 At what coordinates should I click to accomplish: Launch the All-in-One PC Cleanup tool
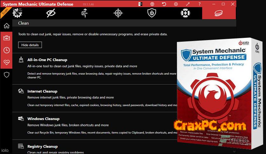coord(47,60)
